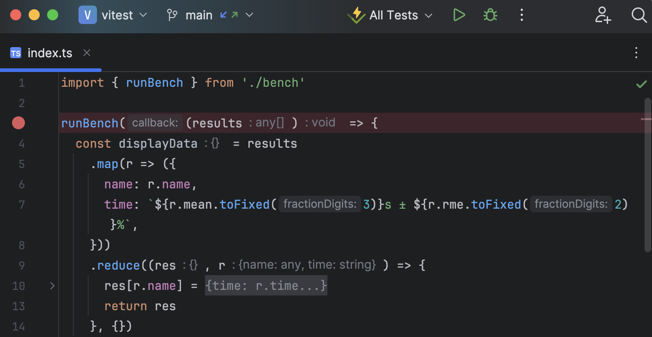Click the lightning icon beside All Tests

(356, 15)
